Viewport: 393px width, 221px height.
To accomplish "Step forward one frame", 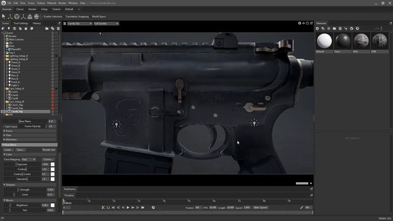I will (133, 207).
